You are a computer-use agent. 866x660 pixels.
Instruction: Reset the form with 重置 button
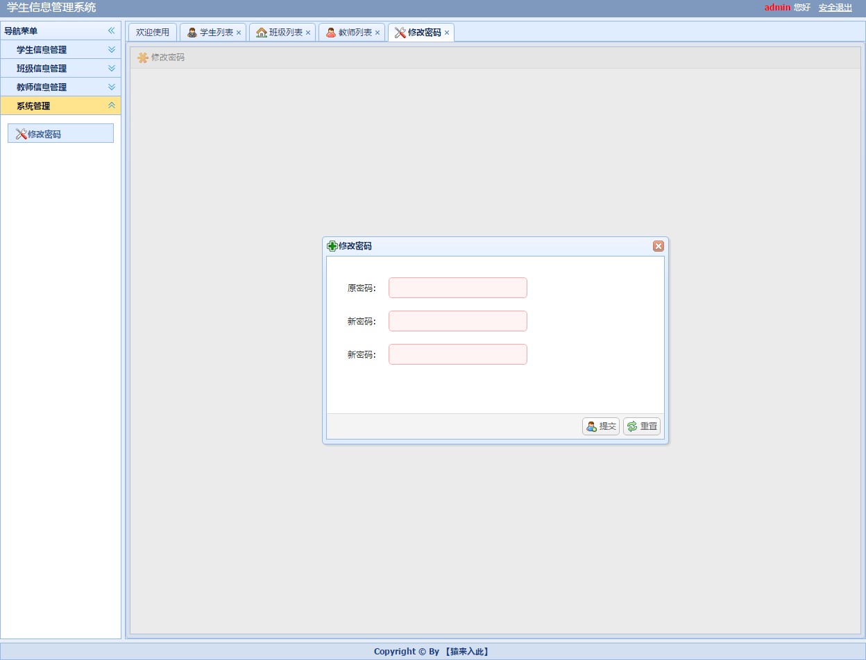pos(642,426)
